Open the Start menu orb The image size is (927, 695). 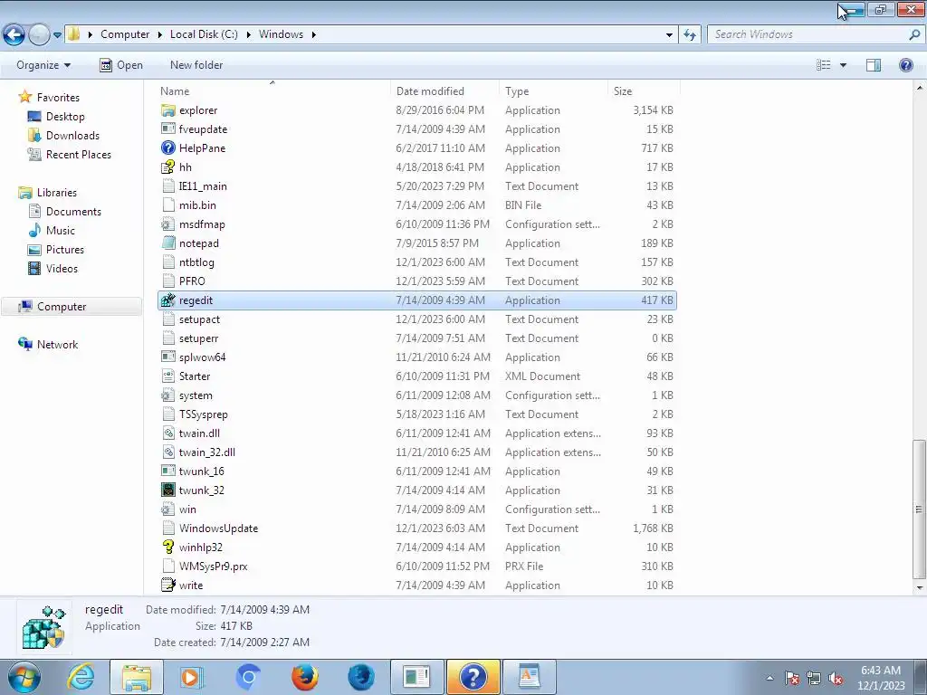(x=24, y=677)
